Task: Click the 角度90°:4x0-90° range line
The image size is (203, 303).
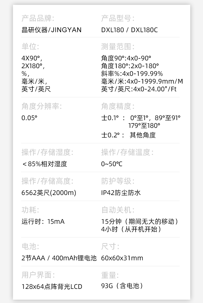Action: [x=126, y=58]
